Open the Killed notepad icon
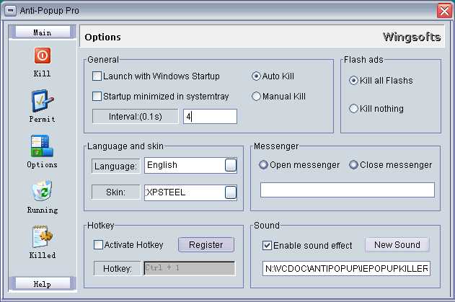 (x=43, y=236)
